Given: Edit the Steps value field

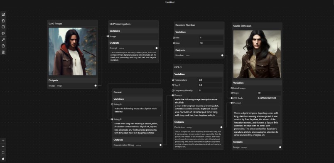Looking at the screenshot, I should (x=269, y=93).
